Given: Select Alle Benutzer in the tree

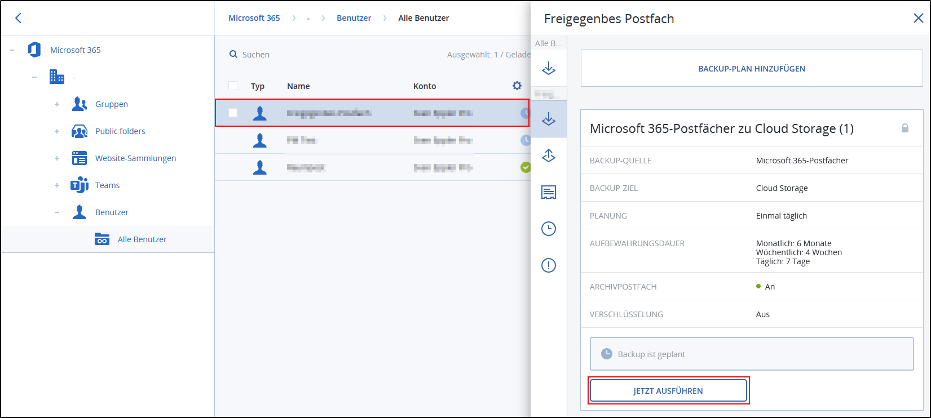Looking at the screenshot, I should click(142, 239).
